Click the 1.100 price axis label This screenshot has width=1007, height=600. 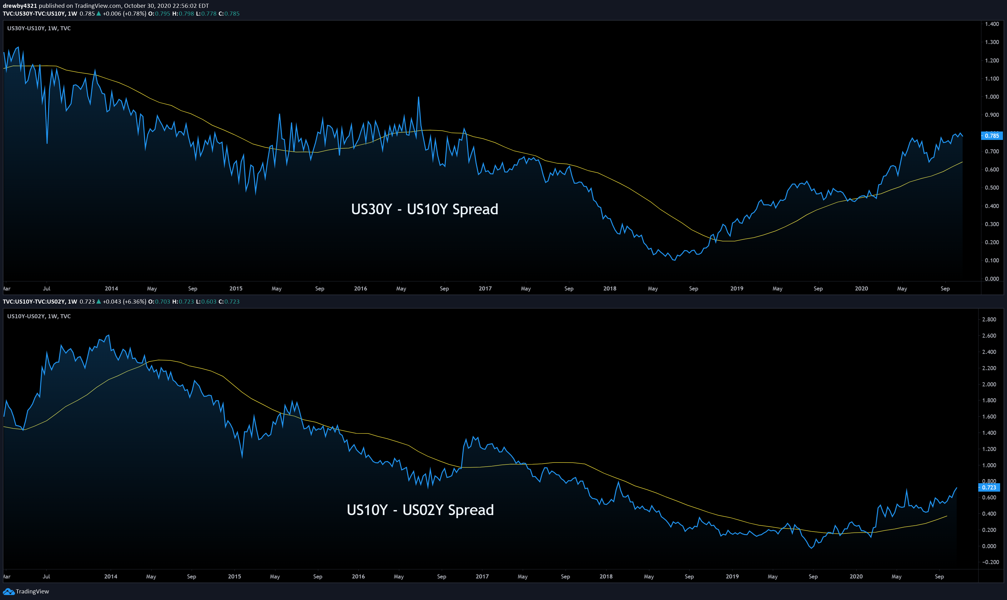point(992,78)
